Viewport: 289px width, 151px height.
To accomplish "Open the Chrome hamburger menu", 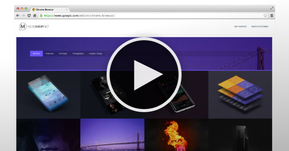I will [272, 15].
